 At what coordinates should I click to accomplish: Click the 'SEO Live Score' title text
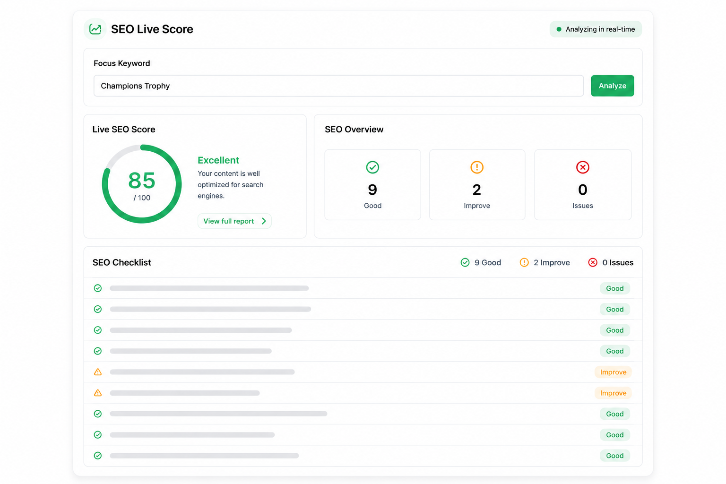(x=152, y=29)
